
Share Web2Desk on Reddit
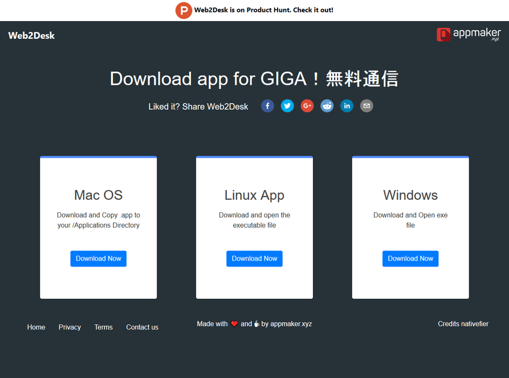327,106
